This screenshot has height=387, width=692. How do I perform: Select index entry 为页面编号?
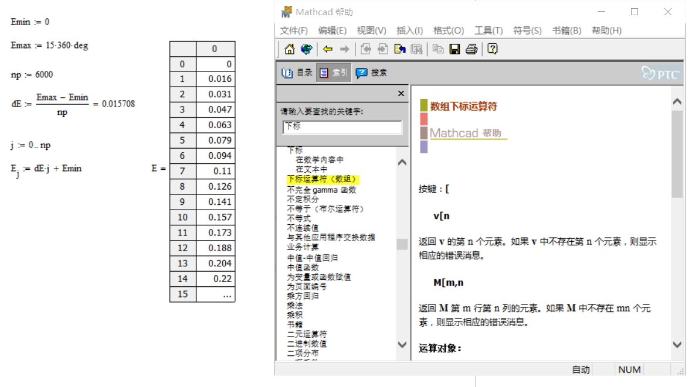[307, 286]
